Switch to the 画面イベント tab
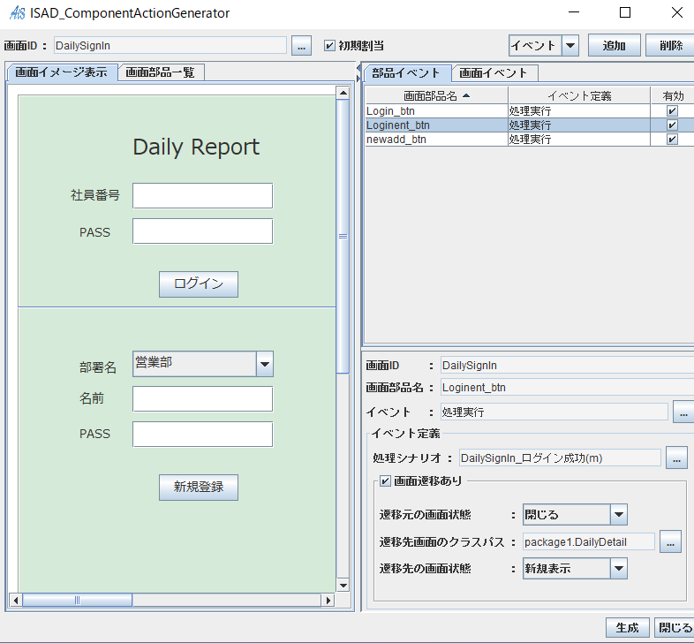 tap(494, 73)
